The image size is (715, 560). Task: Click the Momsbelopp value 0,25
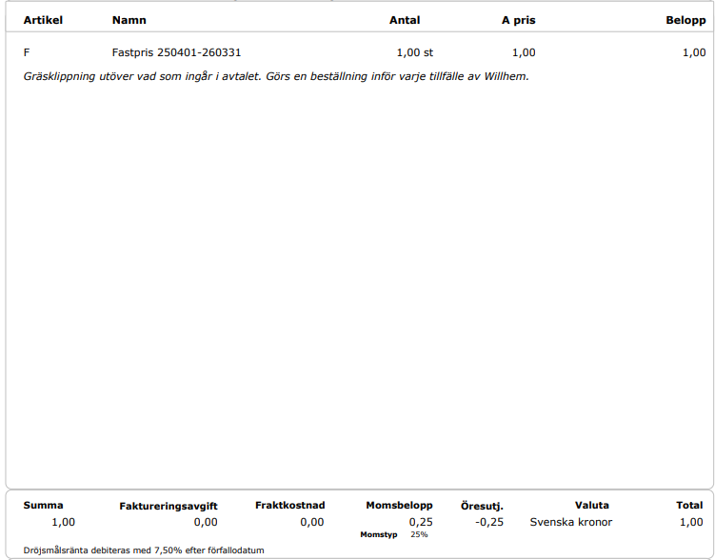click(421, 522)
